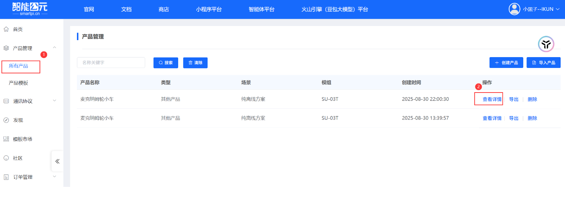This screenshot has width=565, height=197.
Task: Click the 类型 column header
Action: pyautogui.click(x=166, y=82)
